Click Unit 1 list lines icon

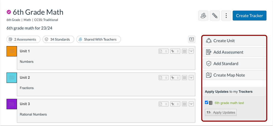coord(184,51)
